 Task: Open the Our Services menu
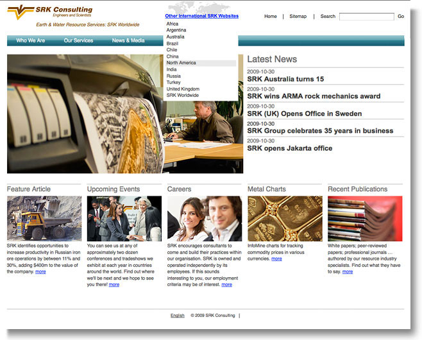point(78,40)
